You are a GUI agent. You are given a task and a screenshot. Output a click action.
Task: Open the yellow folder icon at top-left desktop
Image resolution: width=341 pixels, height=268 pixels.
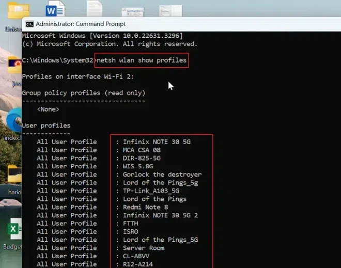click(19, 10)
